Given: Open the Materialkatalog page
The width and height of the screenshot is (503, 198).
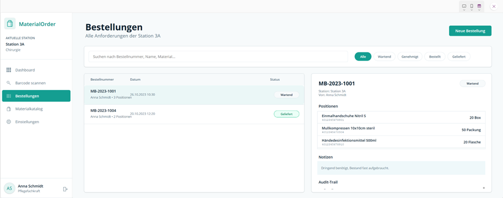Looking at the screenshot, I should [x=36, y=109].
